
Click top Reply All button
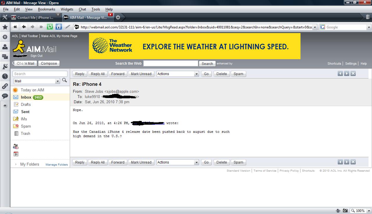pos(98,74)
